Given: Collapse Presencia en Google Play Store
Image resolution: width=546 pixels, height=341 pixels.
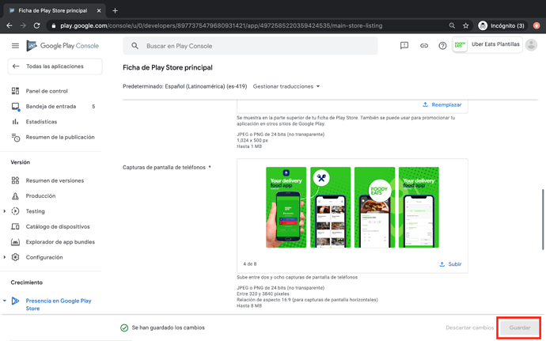Looking at the screenshot, I should click(5, 301).
